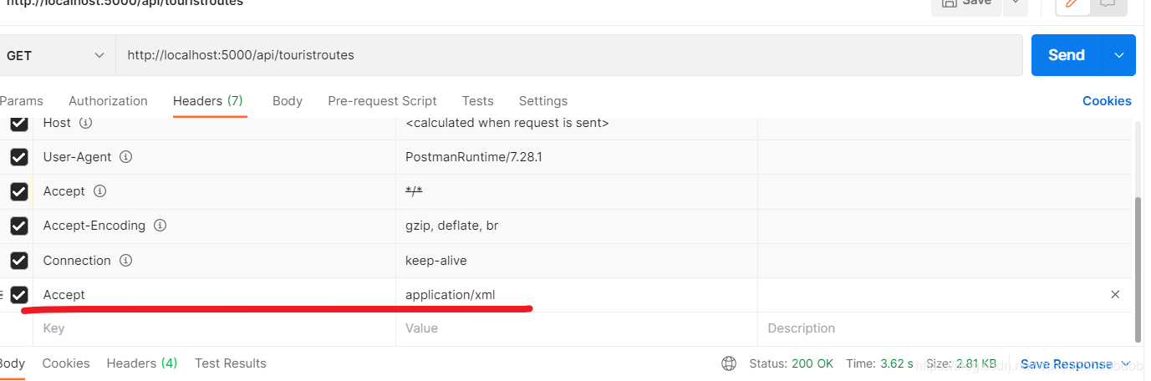Viewport: 1151px width, 381px height.
Task: Open the comments speech-bubble icon
Action: pos(1108,3)
